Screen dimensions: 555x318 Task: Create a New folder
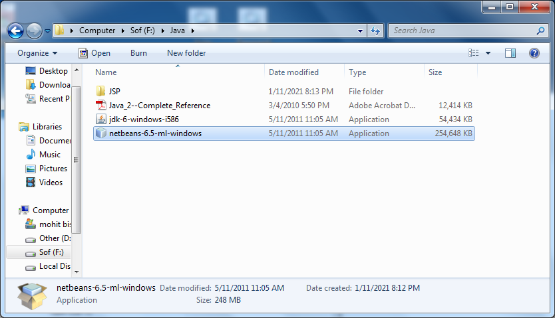click(186, 53)
